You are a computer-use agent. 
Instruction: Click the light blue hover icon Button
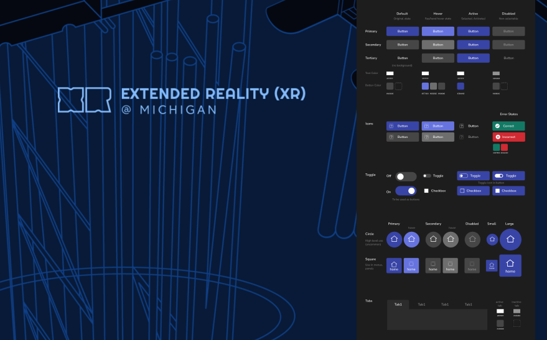(x=438, y=126)
